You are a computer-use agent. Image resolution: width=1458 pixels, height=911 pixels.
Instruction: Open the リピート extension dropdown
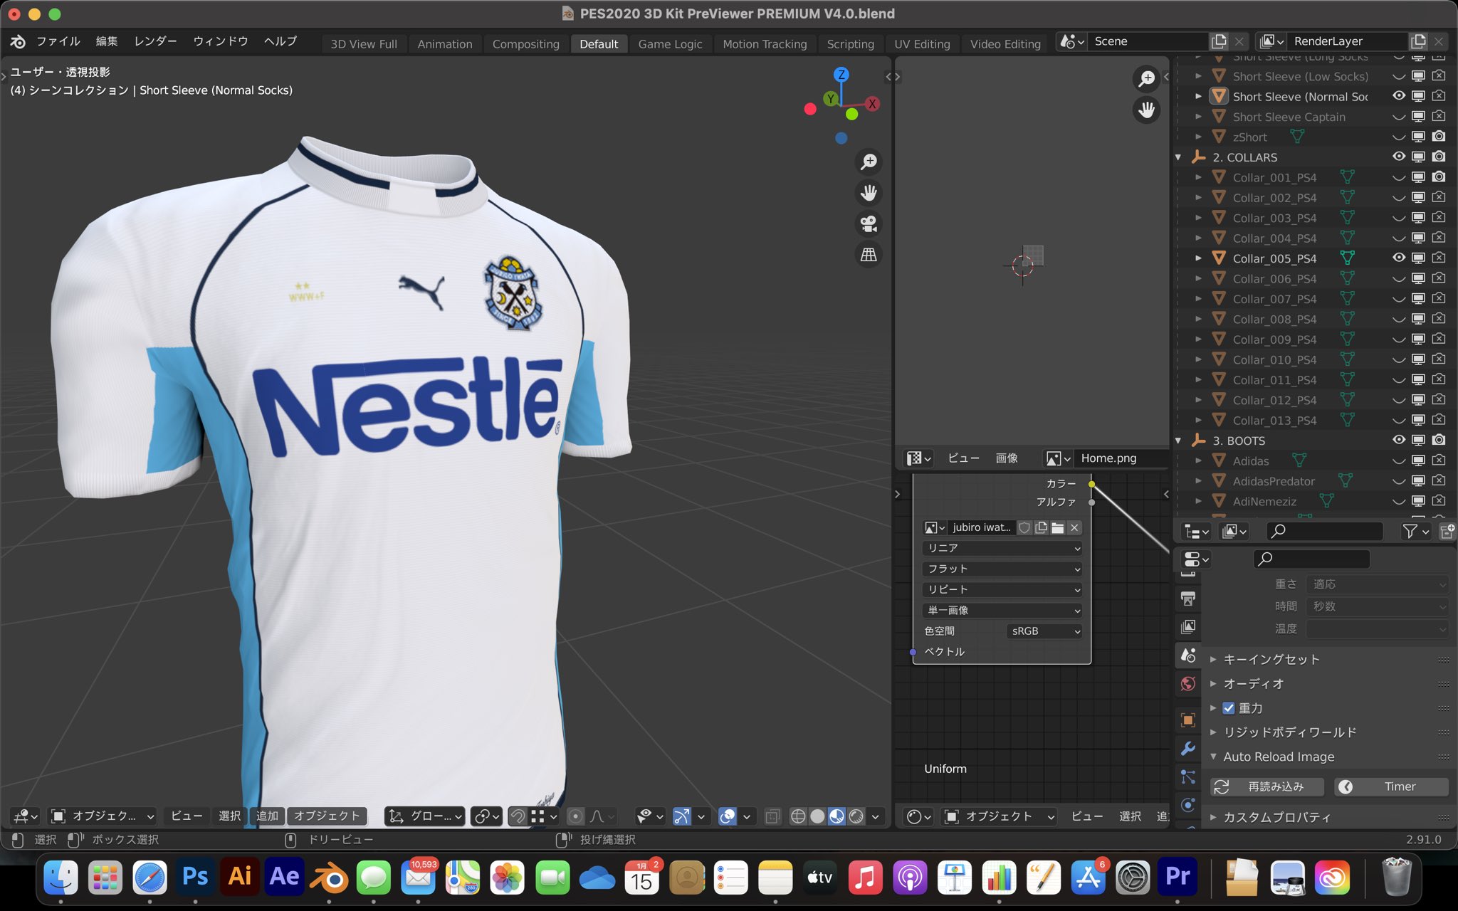coord(1002,589)
